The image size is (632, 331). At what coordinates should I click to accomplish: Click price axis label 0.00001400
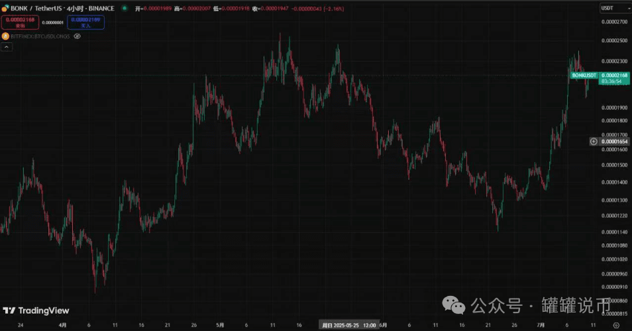coord(615,182)
